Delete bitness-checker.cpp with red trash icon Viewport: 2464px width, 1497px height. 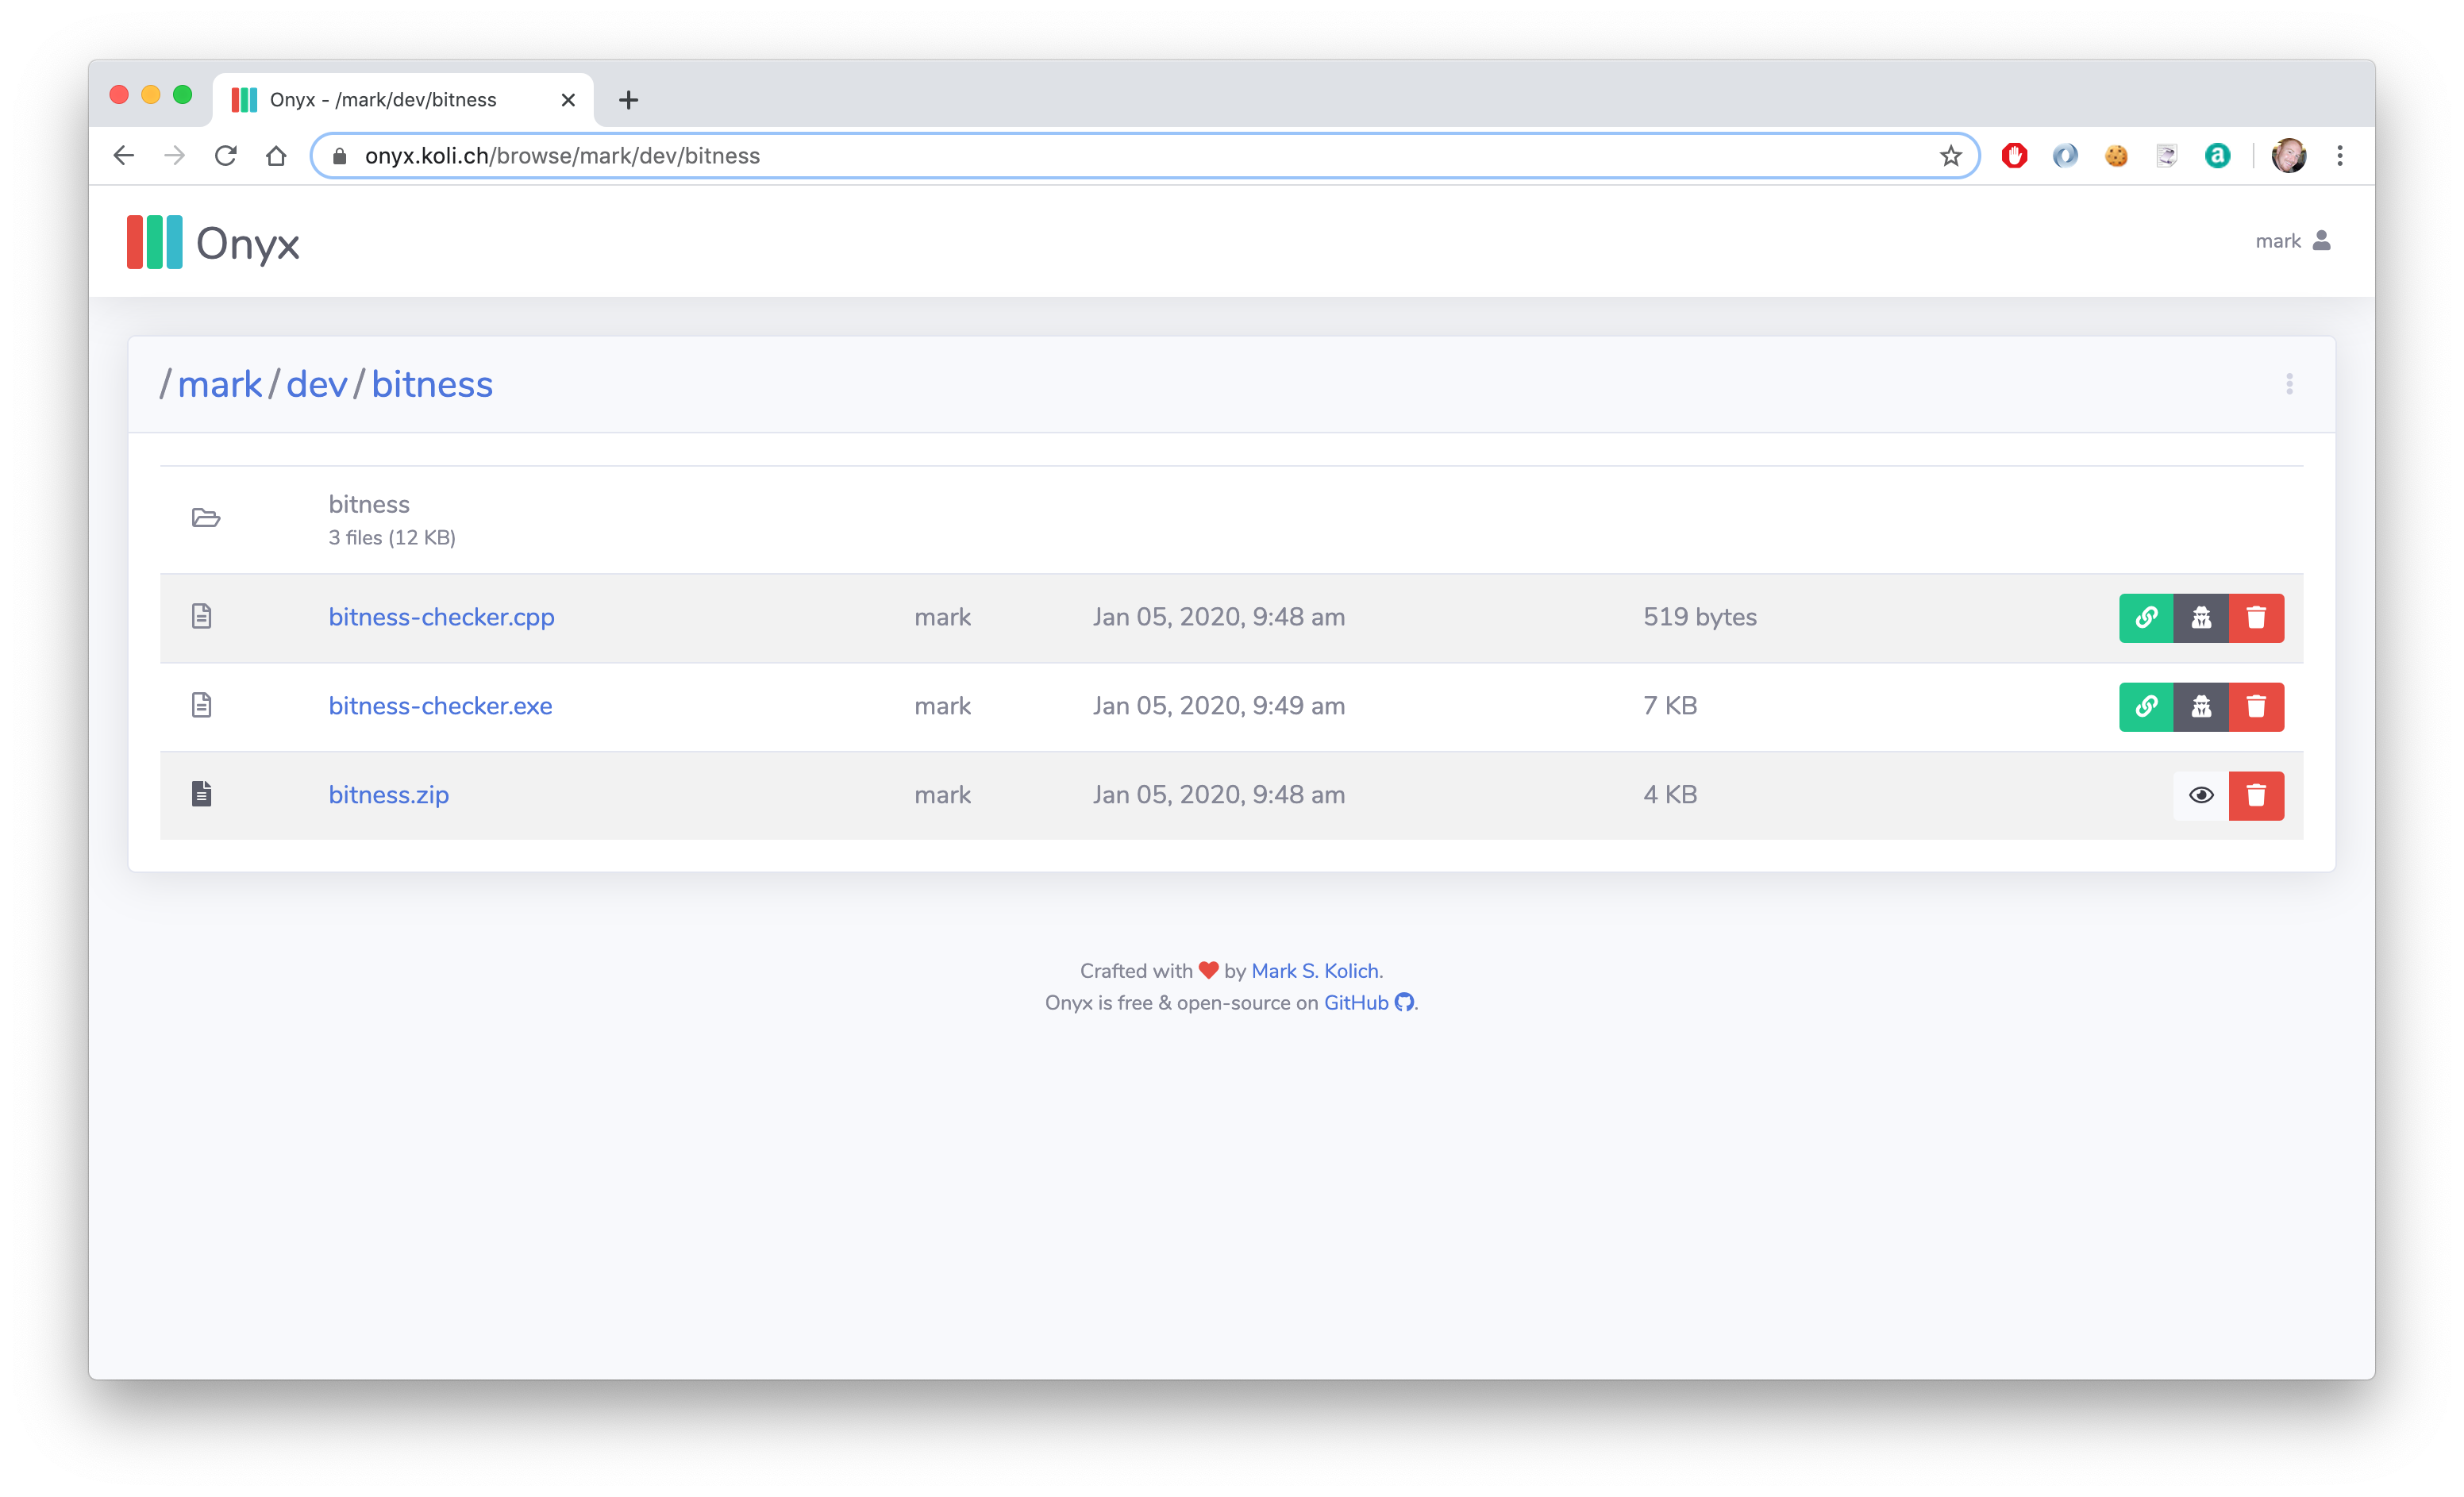(2256, 618)
